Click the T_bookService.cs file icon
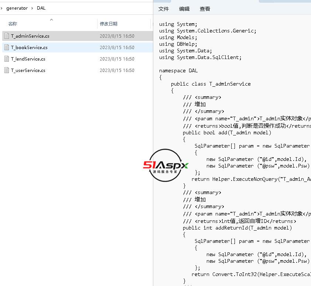 pos(6,47)
